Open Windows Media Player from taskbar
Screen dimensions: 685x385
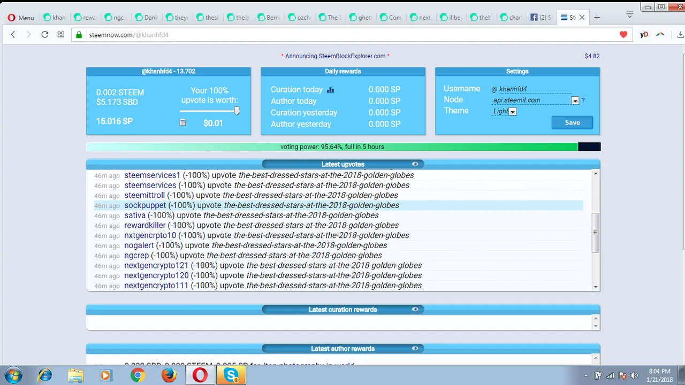pyautogui.click(x=105, y=375)
